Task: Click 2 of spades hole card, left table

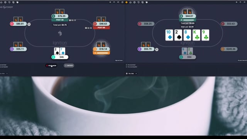Action: click(x=57, y=51)
